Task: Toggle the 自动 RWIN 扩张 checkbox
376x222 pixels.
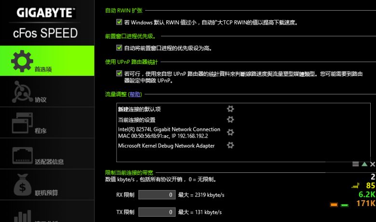Action: (119, 22)
